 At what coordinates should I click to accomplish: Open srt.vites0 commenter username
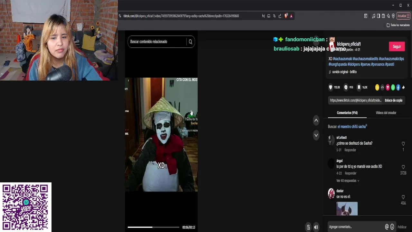click(x=342, y=138)
